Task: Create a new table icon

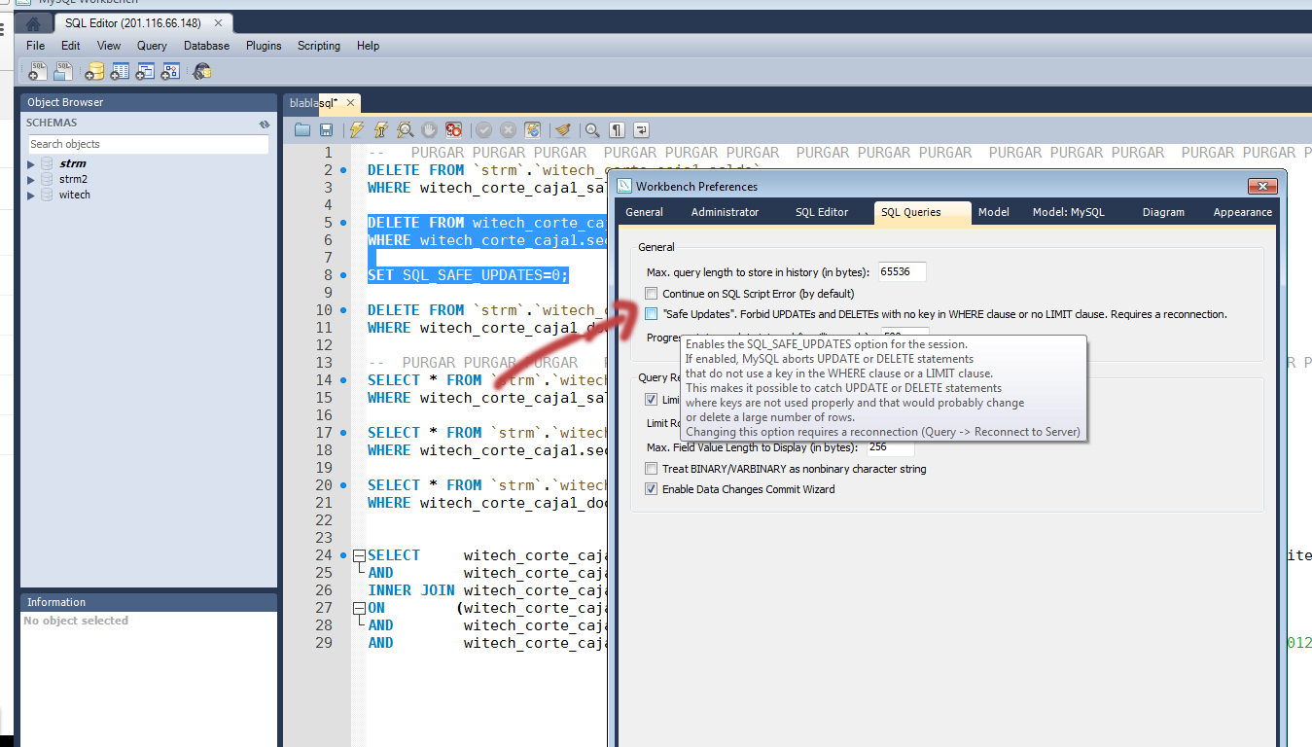Action: 120,71
